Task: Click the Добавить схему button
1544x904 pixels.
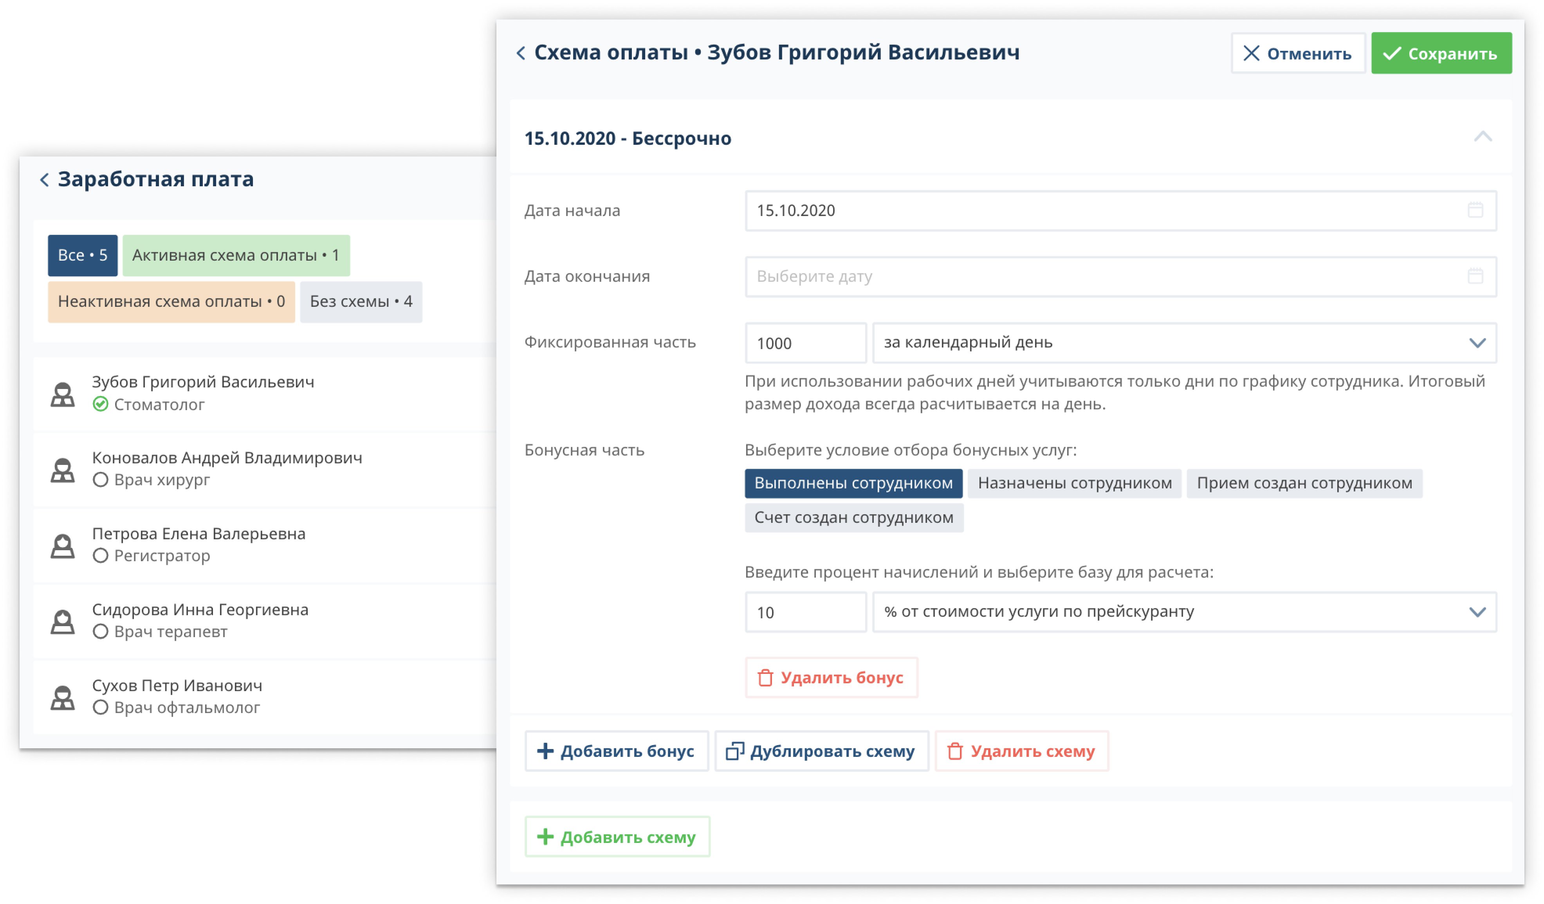Action: [617, 837]
